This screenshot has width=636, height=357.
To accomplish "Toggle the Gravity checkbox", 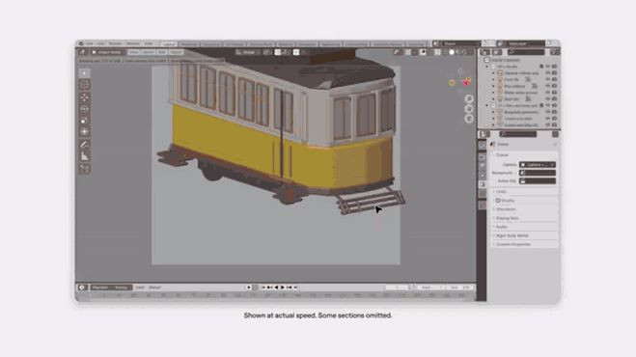I will (498, 201).
